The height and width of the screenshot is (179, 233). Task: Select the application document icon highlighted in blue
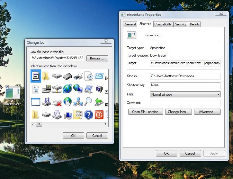(x=36, y=76)
